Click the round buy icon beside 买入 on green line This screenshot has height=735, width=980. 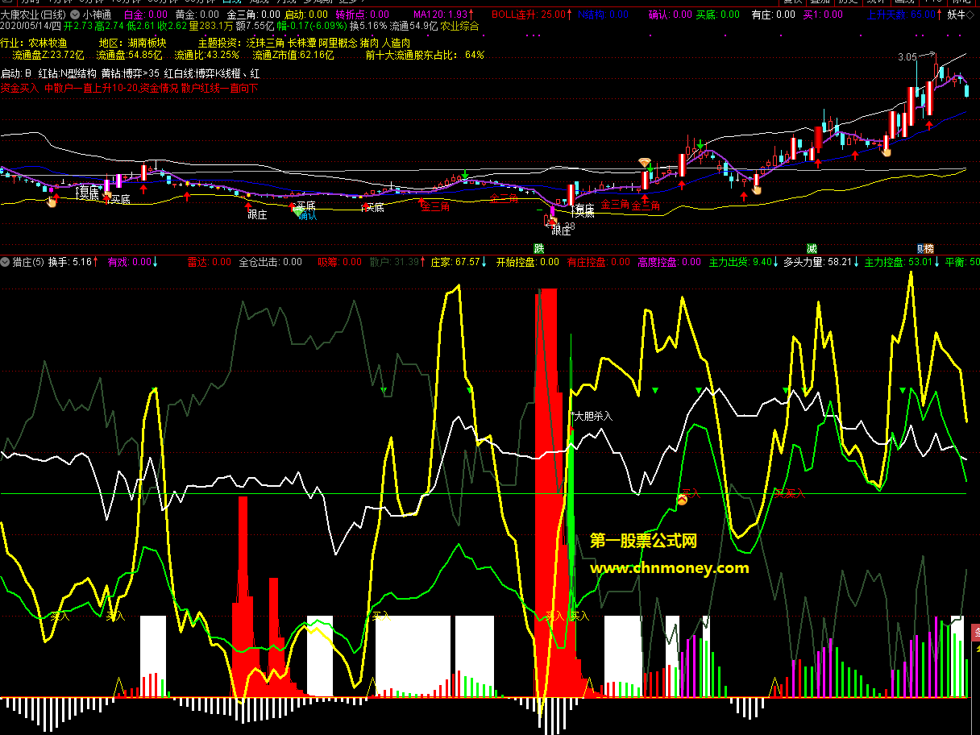[681, 500]
